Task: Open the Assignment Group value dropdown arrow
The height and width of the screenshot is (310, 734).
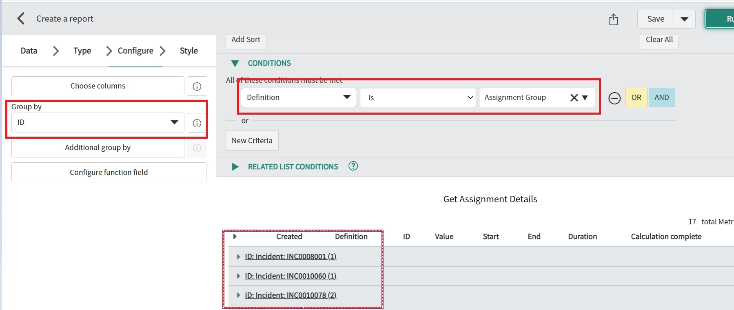Action: [x=585, y=97]
